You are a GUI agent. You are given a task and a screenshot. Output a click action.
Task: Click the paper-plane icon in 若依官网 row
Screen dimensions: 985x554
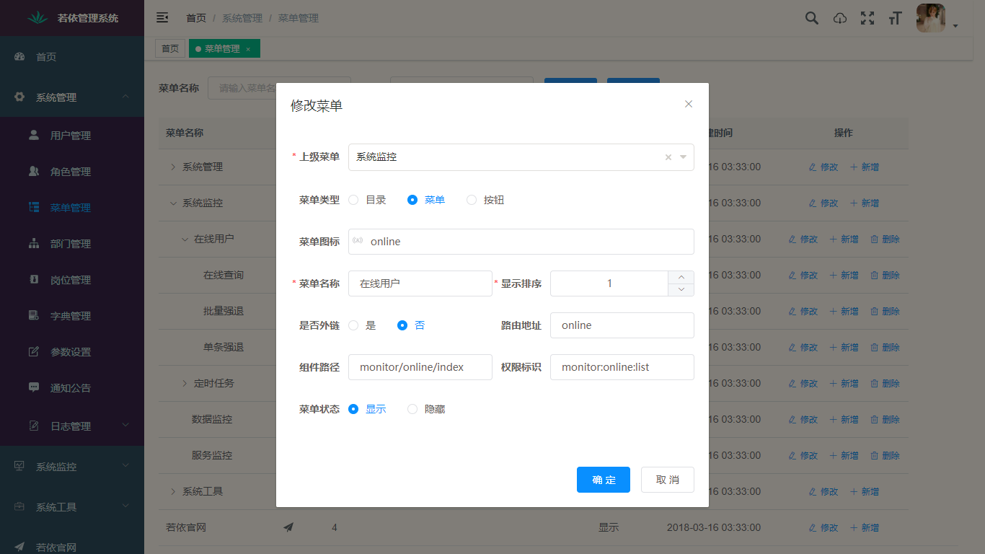pos(288,527)
